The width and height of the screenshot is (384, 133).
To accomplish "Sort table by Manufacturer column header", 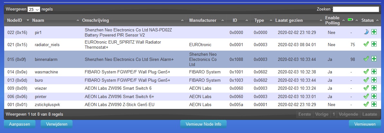I will (x=203, y=21).
